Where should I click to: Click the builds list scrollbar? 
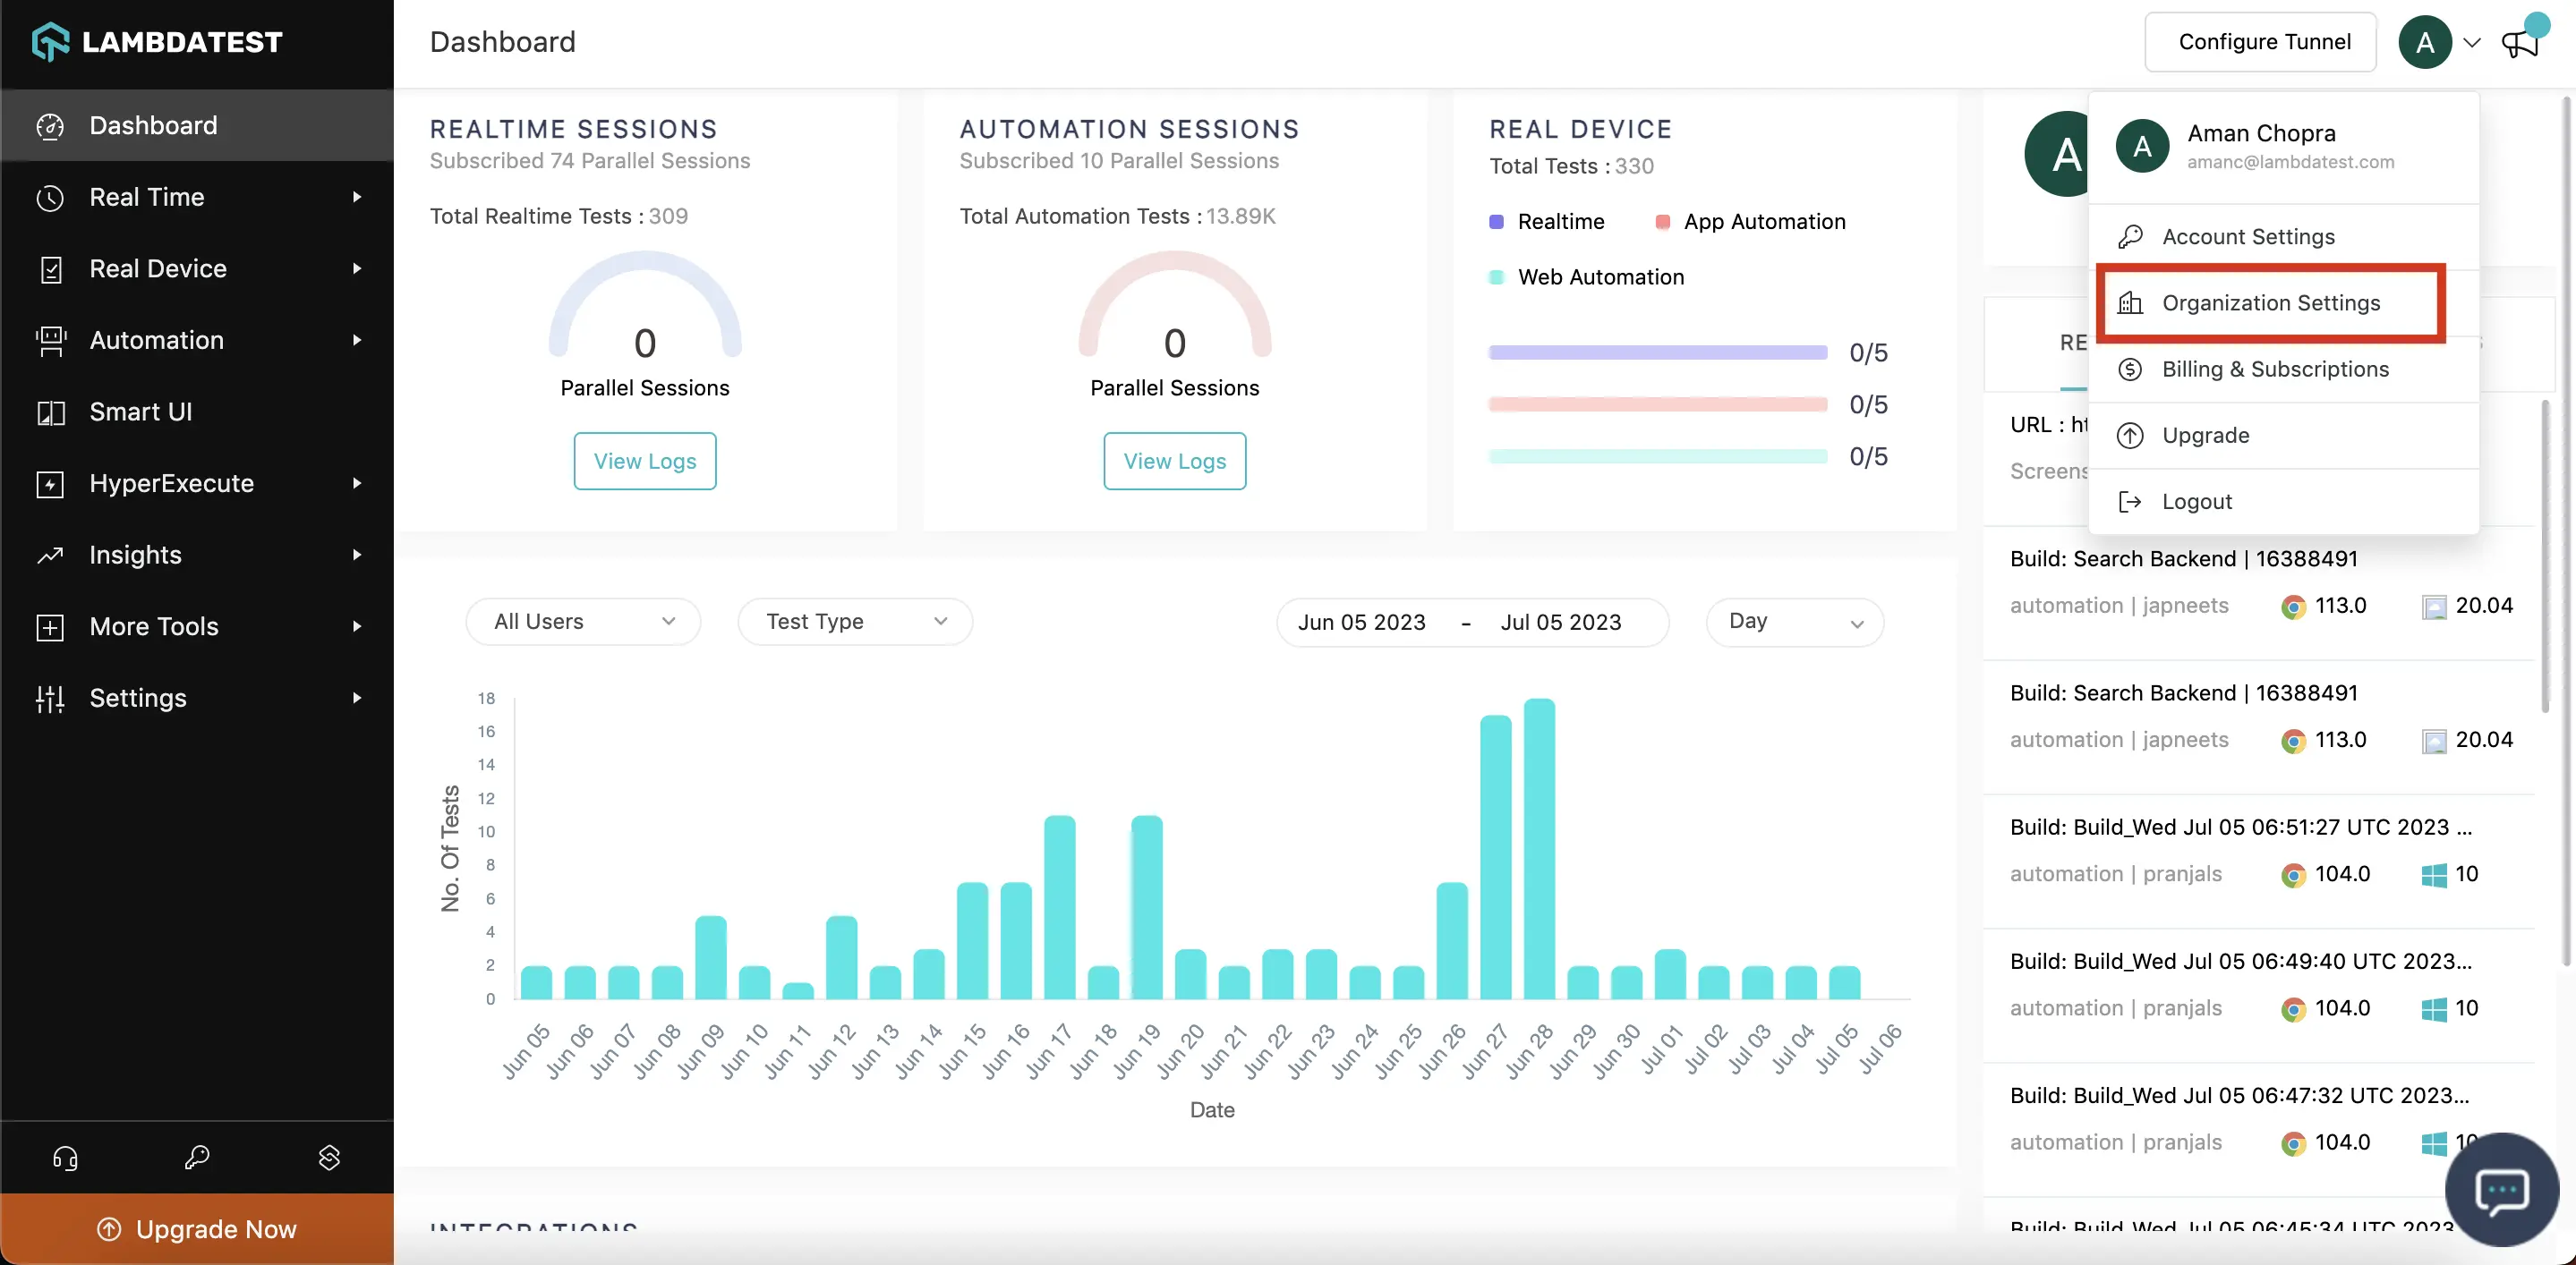[x=2546, y=556]
